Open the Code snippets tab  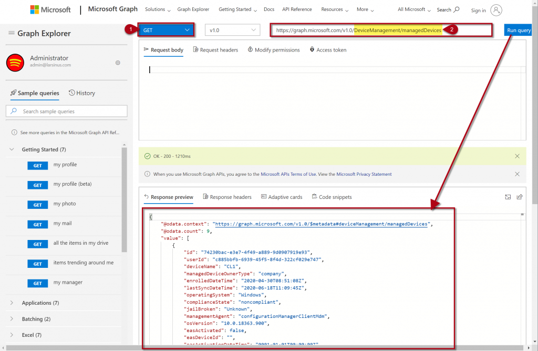(332, 197)
